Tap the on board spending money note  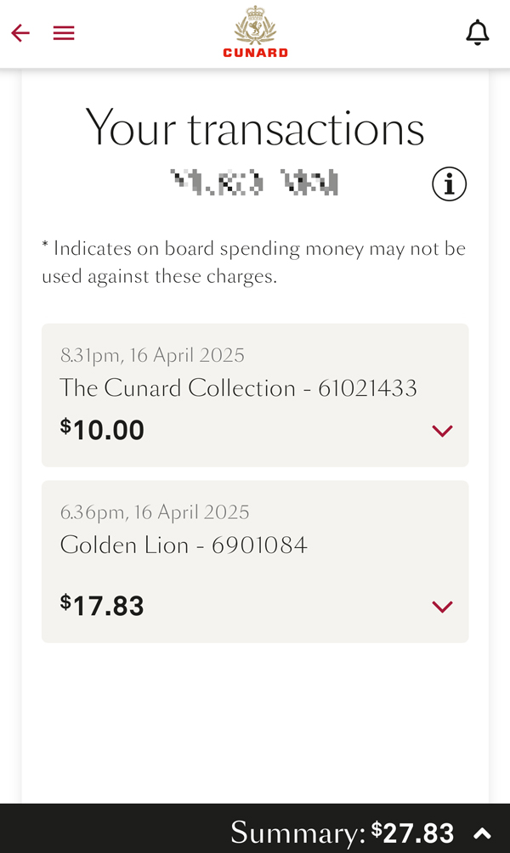(254, 263)
